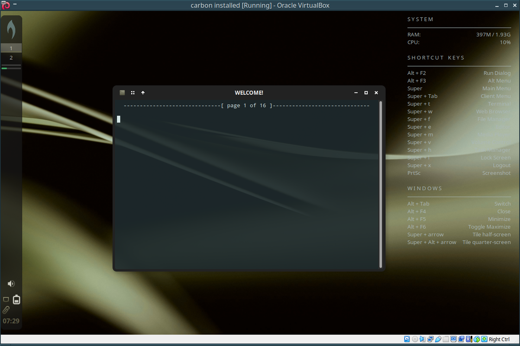Minimize the VirtualBox host window

tap(497, 5)
